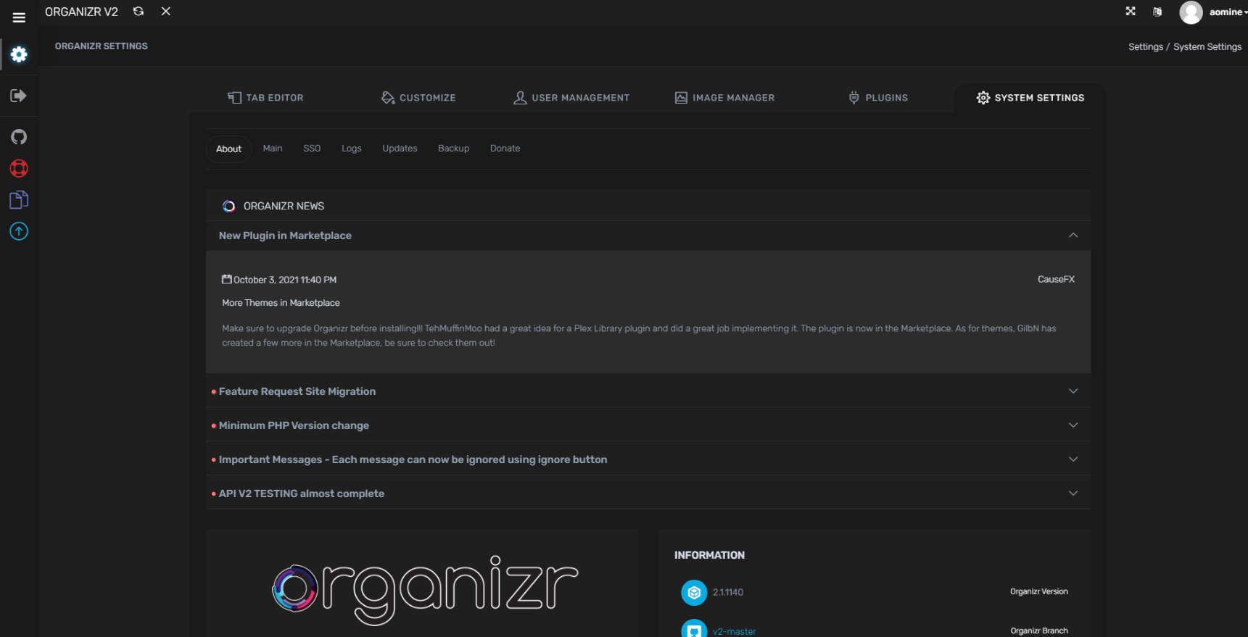Click the calendar icon by October 3 date
Image resolution: width=1248 pixels, height=637 pixels.
(226, 280)
